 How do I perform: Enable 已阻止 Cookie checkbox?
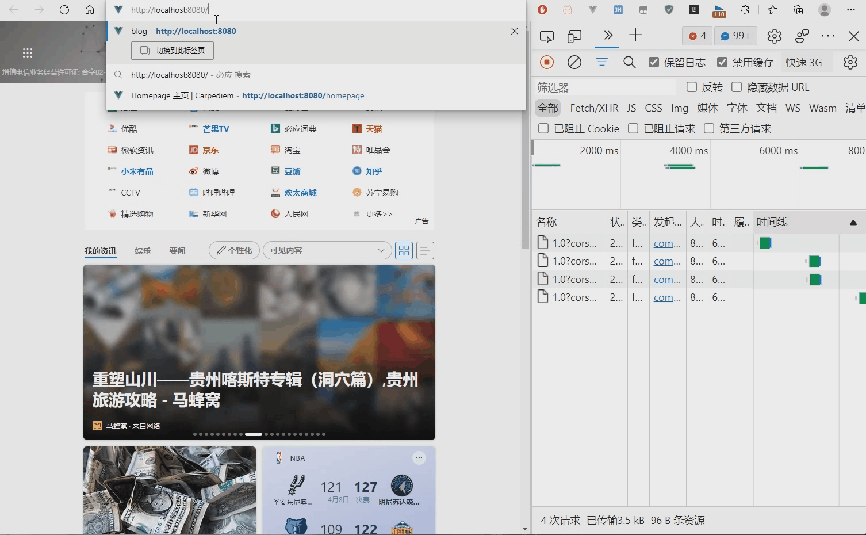tap(543, 128)
